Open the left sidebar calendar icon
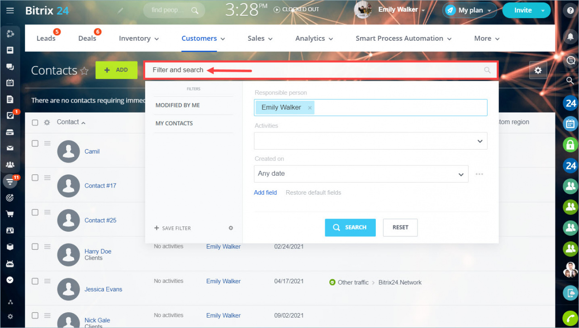Image resolution: width=579 pixels, height=328 pixels. [x=10, y=83]
